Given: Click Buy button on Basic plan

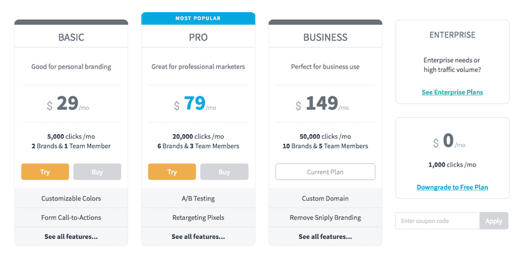Looking at the screenshot, I should tap(97, 172).
